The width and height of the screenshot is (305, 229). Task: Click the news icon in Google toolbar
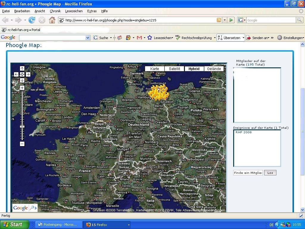tap(119, 38)
